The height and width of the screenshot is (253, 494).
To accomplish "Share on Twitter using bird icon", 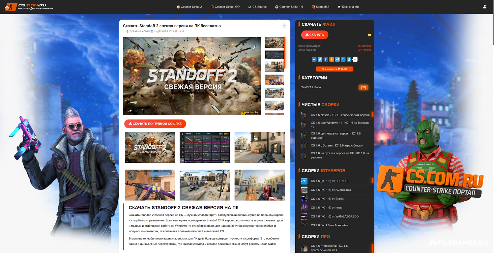I will coord(320,60).
